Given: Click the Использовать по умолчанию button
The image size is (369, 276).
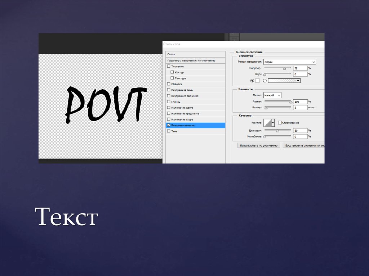Looking at the screenshot, I should click(258, 146).
